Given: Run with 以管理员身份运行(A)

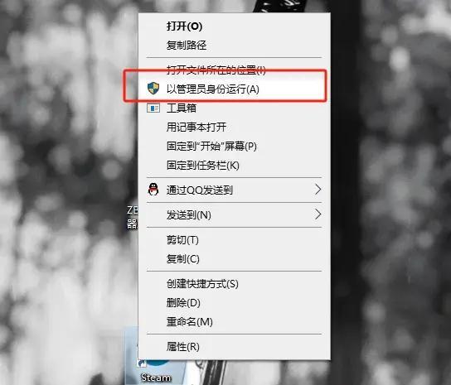Looking at the screenshot, I should (x=234, y=89).
